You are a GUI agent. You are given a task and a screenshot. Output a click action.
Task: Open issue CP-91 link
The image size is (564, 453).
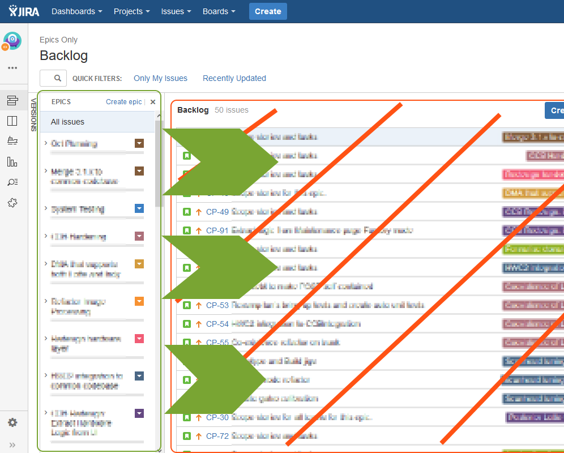[x=217, y=230]
